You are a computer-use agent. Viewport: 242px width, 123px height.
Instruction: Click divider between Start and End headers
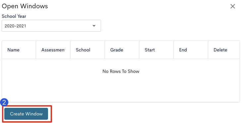[x=173, y=50]
